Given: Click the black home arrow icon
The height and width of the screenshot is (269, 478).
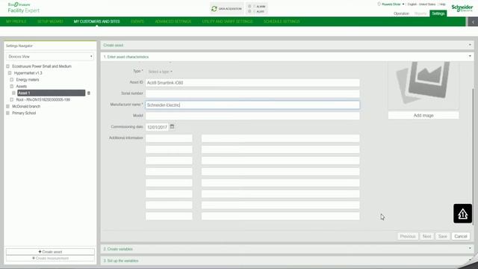Looking at the screenshot, I should pos(462,214).
